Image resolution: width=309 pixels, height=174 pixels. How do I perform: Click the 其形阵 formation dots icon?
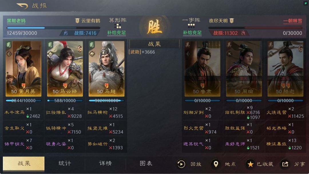pos(118,26)
